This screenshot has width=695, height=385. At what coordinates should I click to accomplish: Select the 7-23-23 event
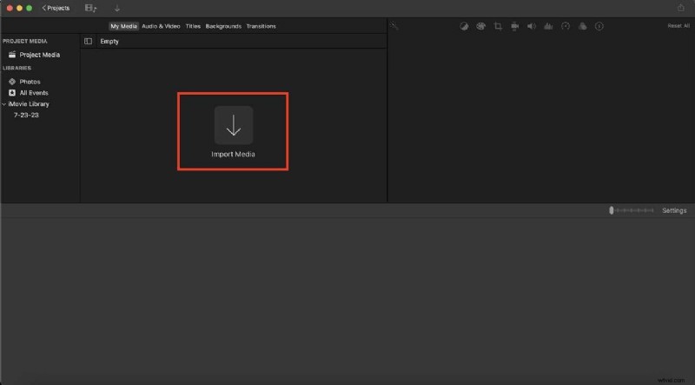coord(26,115)
